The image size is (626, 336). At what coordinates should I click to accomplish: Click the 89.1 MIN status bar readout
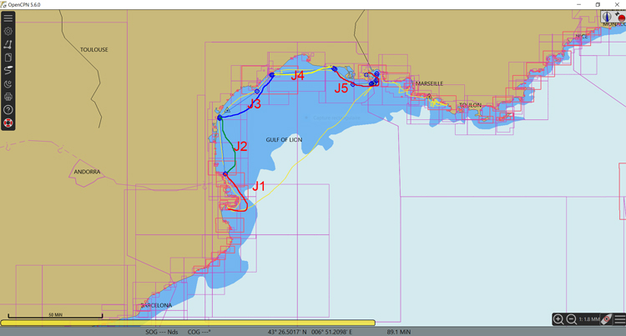click(399, 332)
